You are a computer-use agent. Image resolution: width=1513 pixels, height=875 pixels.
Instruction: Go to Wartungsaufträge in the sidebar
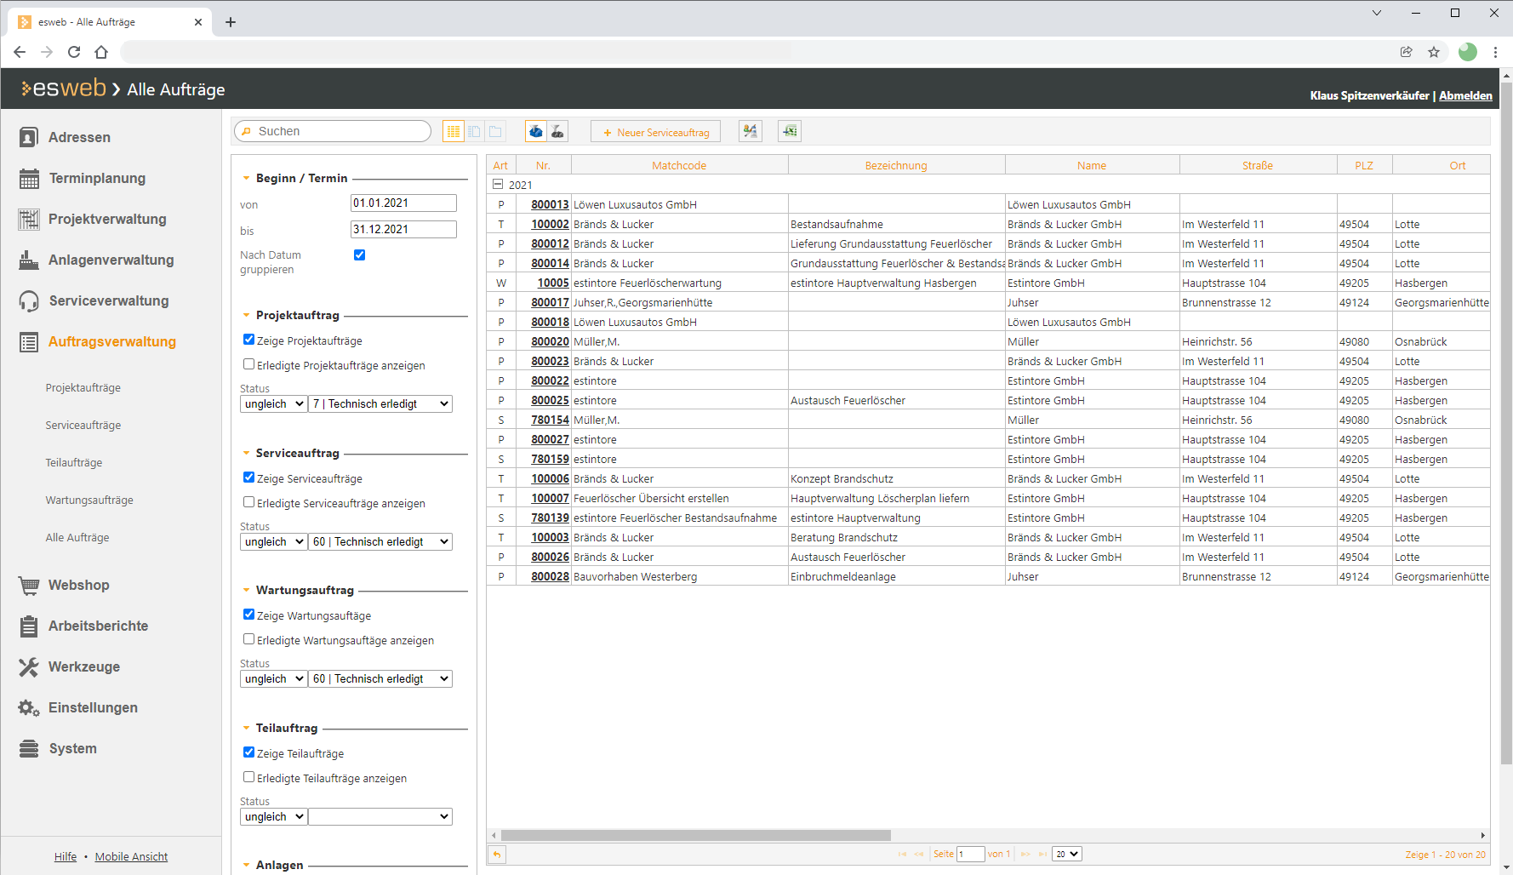pos(89,500)
